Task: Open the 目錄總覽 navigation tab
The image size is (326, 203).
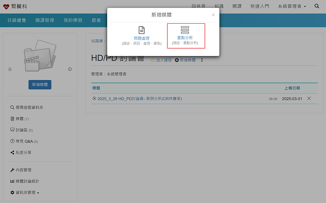Action: coord(17,20)
